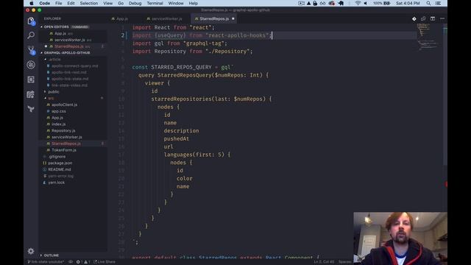Close the StarredRepos.js tab via unsaved dot
The width and height of the screenshot is (471, 265).
pyautogui.click(x=233, y=18)
